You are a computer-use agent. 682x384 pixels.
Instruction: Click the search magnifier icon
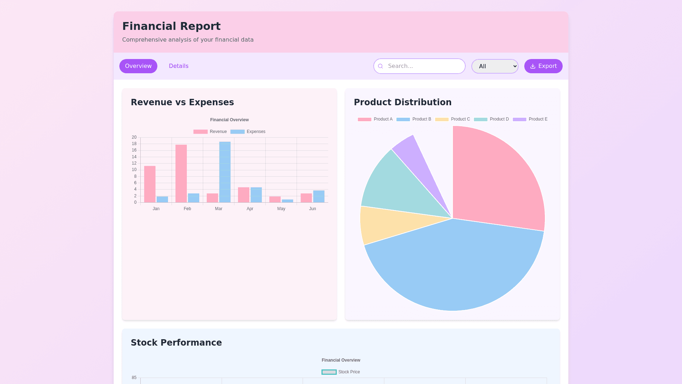point(380,66)
